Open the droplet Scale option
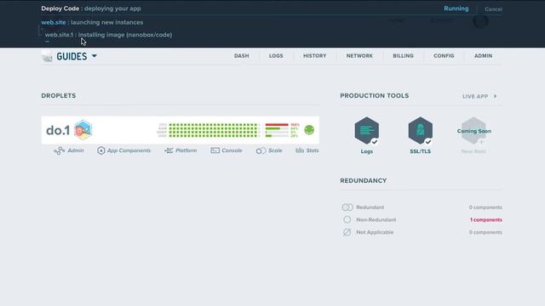This screenshot has height=306, width=545. (269, 150)
